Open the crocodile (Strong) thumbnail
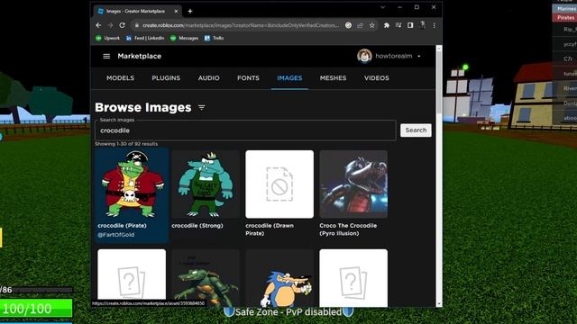Viewport: 577px width, 324px height. (x=206, y=184)
